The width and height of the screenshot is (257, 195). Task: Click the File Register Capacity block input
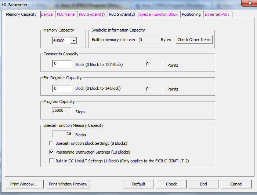[x=62, y=88]
